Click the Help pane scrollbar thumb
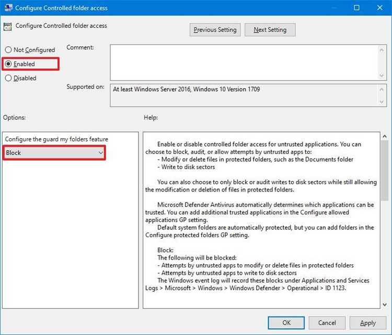392x335 pixels. click(x=385, y=171)
